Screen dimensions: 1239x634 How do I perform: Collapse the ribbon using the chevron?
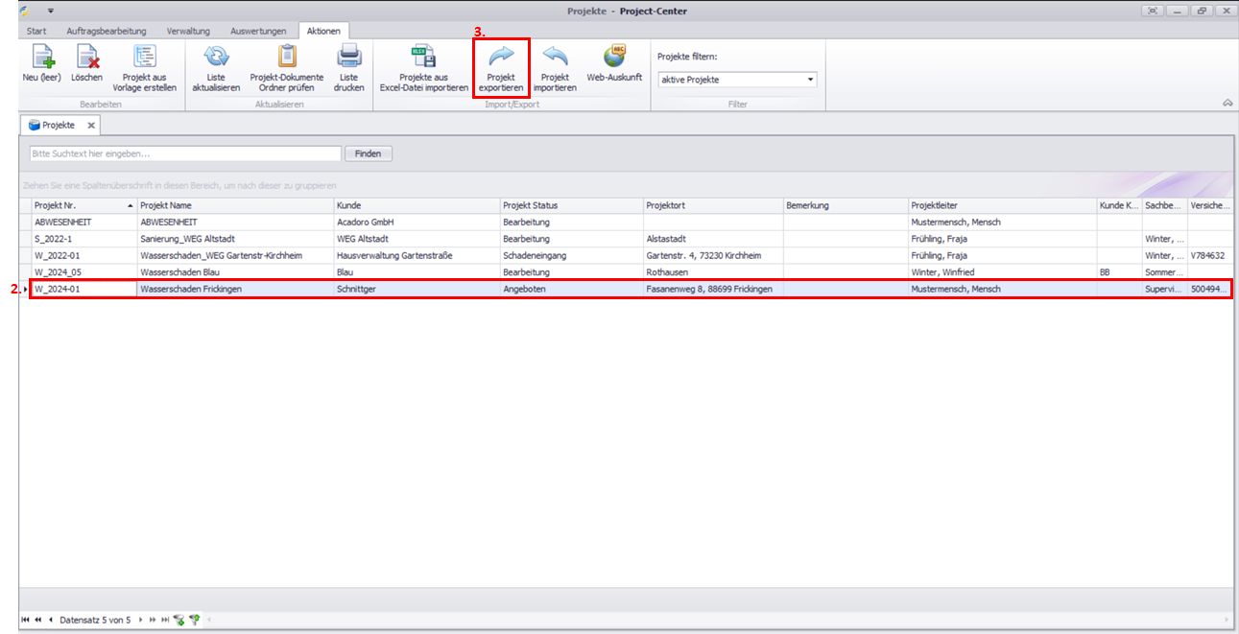click(1227, 103)
